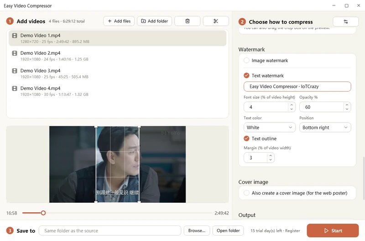Click the Margin value field
Screen dimensions: 365x241
255,158
